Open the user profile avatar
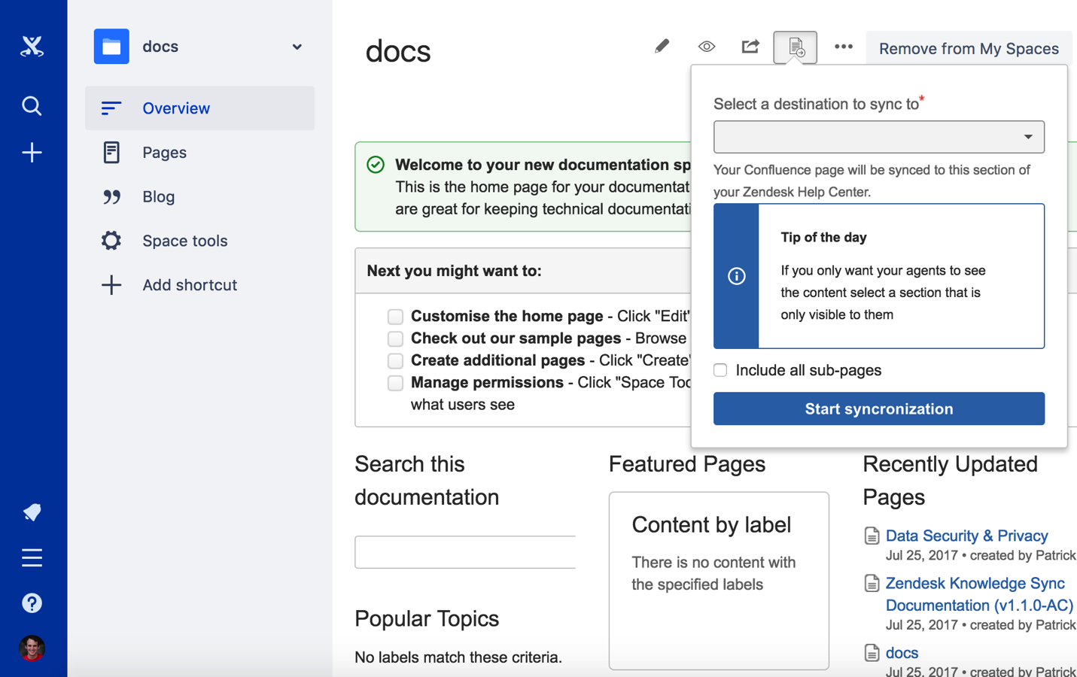The image size is (1077, 677). pos(32,648)
